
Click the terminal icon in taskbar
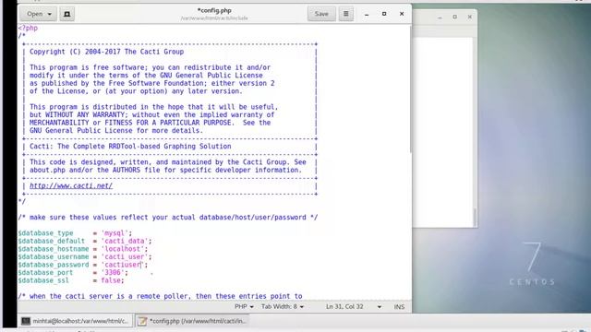tap(26, 321)
